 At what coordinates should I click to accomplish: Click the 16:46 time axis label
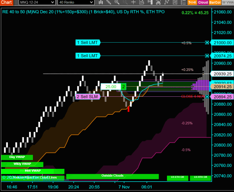pyautogui.click(x=12, y=187)
